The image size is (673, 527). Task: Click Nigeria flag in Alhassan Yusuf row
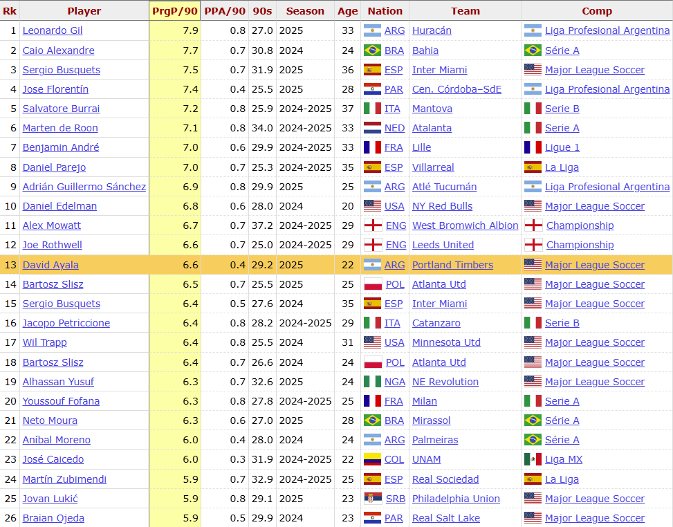372,382
